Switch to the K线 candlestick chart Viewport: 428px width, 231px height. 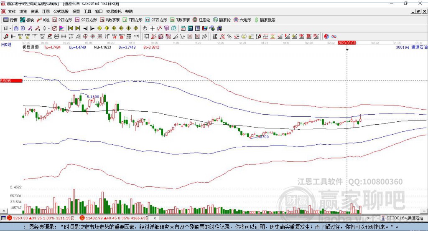tap(43, 20)
